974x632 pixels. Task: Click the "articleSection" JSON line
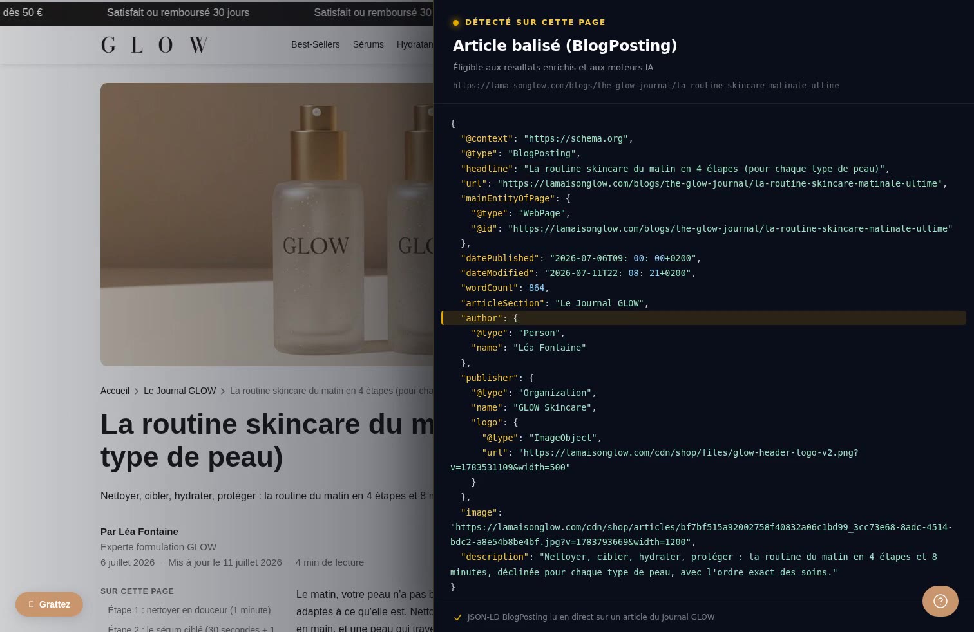point(555,303)
